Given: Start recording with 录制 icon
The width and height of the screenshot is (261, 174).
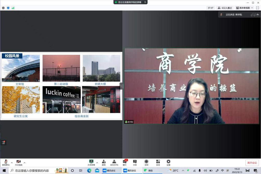Looking at the screenshot, I should pos(146,163).
